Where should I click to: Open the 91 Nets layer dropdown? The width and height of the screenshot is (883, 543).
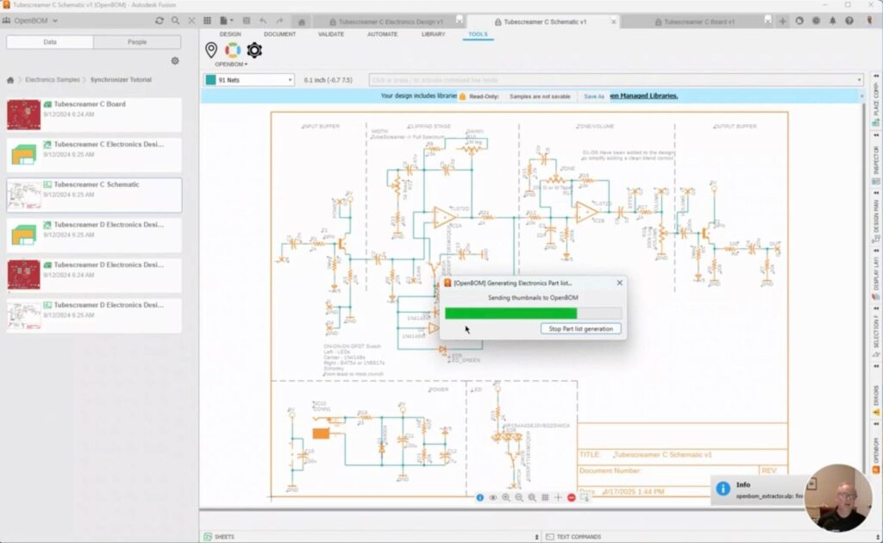[x=248, y=80]
